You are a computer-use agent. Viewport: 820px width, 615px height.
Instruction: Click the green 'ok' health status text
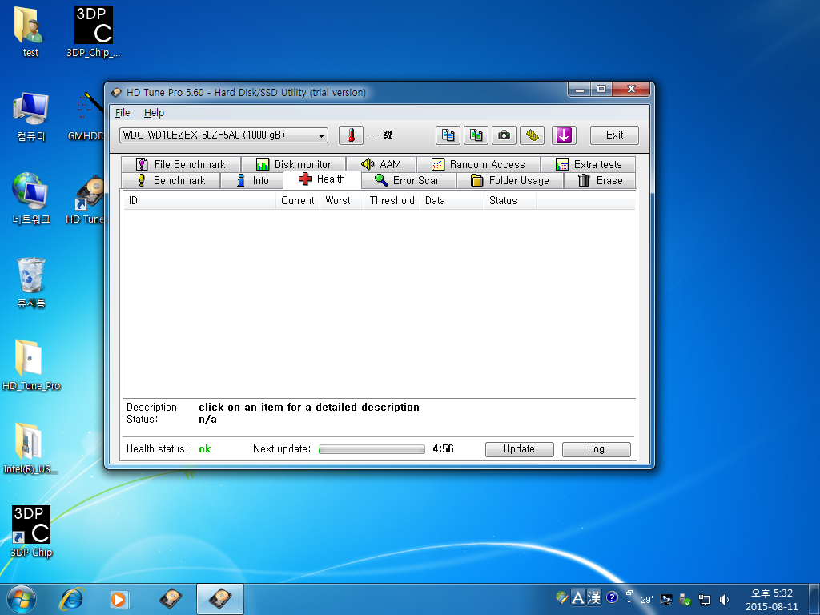pos(205,449)
